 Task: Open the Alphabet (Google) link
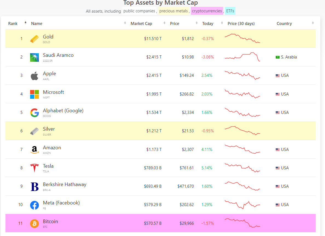coord(63,111)
